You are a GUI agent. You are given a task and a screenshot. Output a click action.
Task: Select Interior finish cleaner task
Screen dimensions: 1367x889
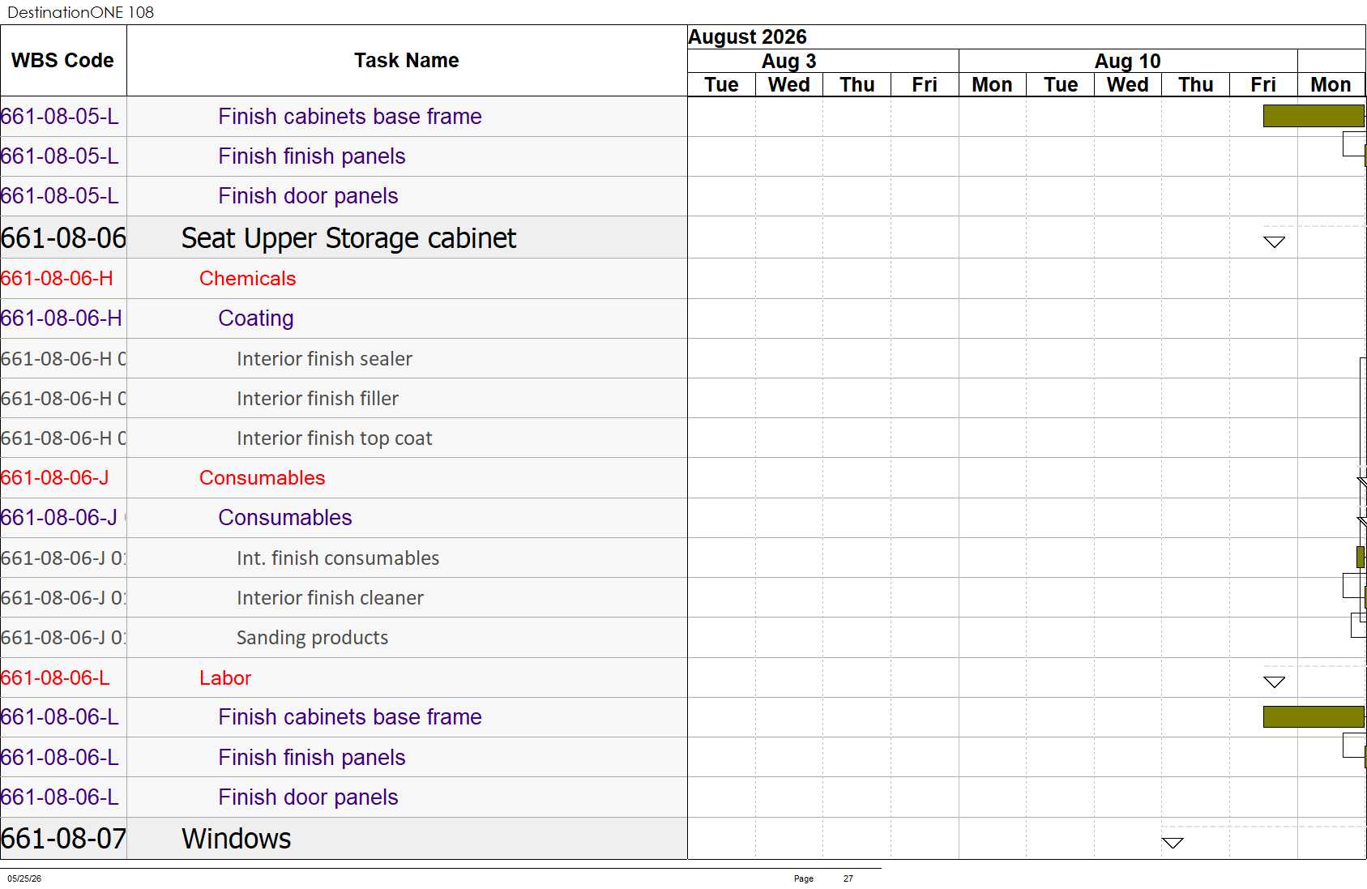tap(330, 598)
